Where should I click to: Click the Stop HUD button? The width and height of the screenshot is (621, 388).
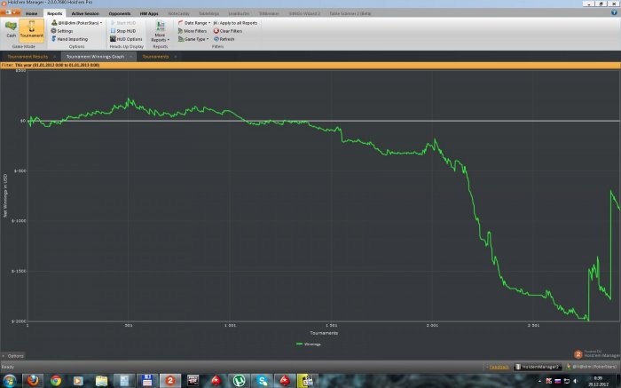click(x=123, y=31)
